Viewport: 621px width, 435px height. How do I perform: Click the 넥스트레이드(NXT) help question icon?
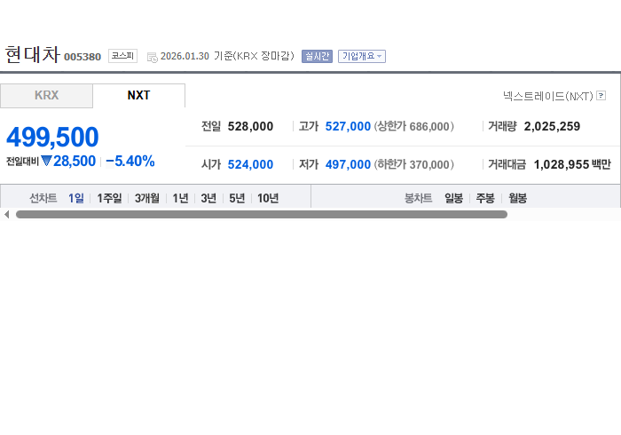click(x=601, y=96)
